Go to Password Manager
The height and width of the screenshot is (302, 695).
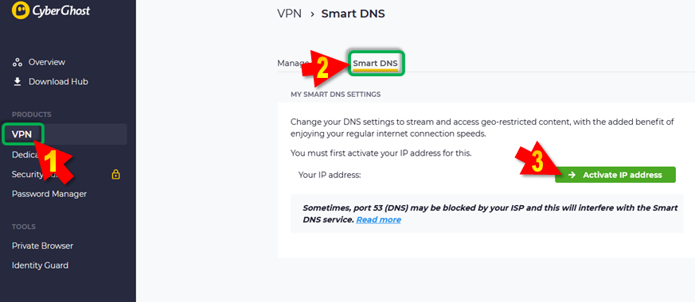coord(49,194)
